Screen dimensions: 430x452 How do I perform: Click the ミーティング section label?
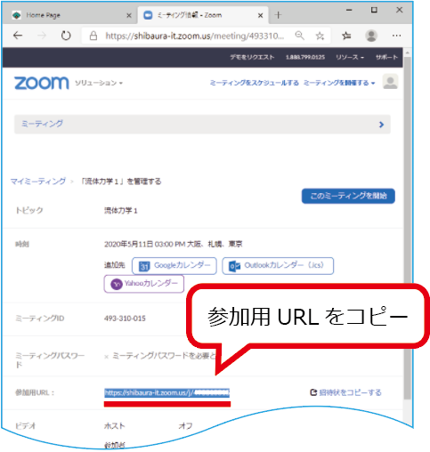pyautogui.click(x=42, y=124)
